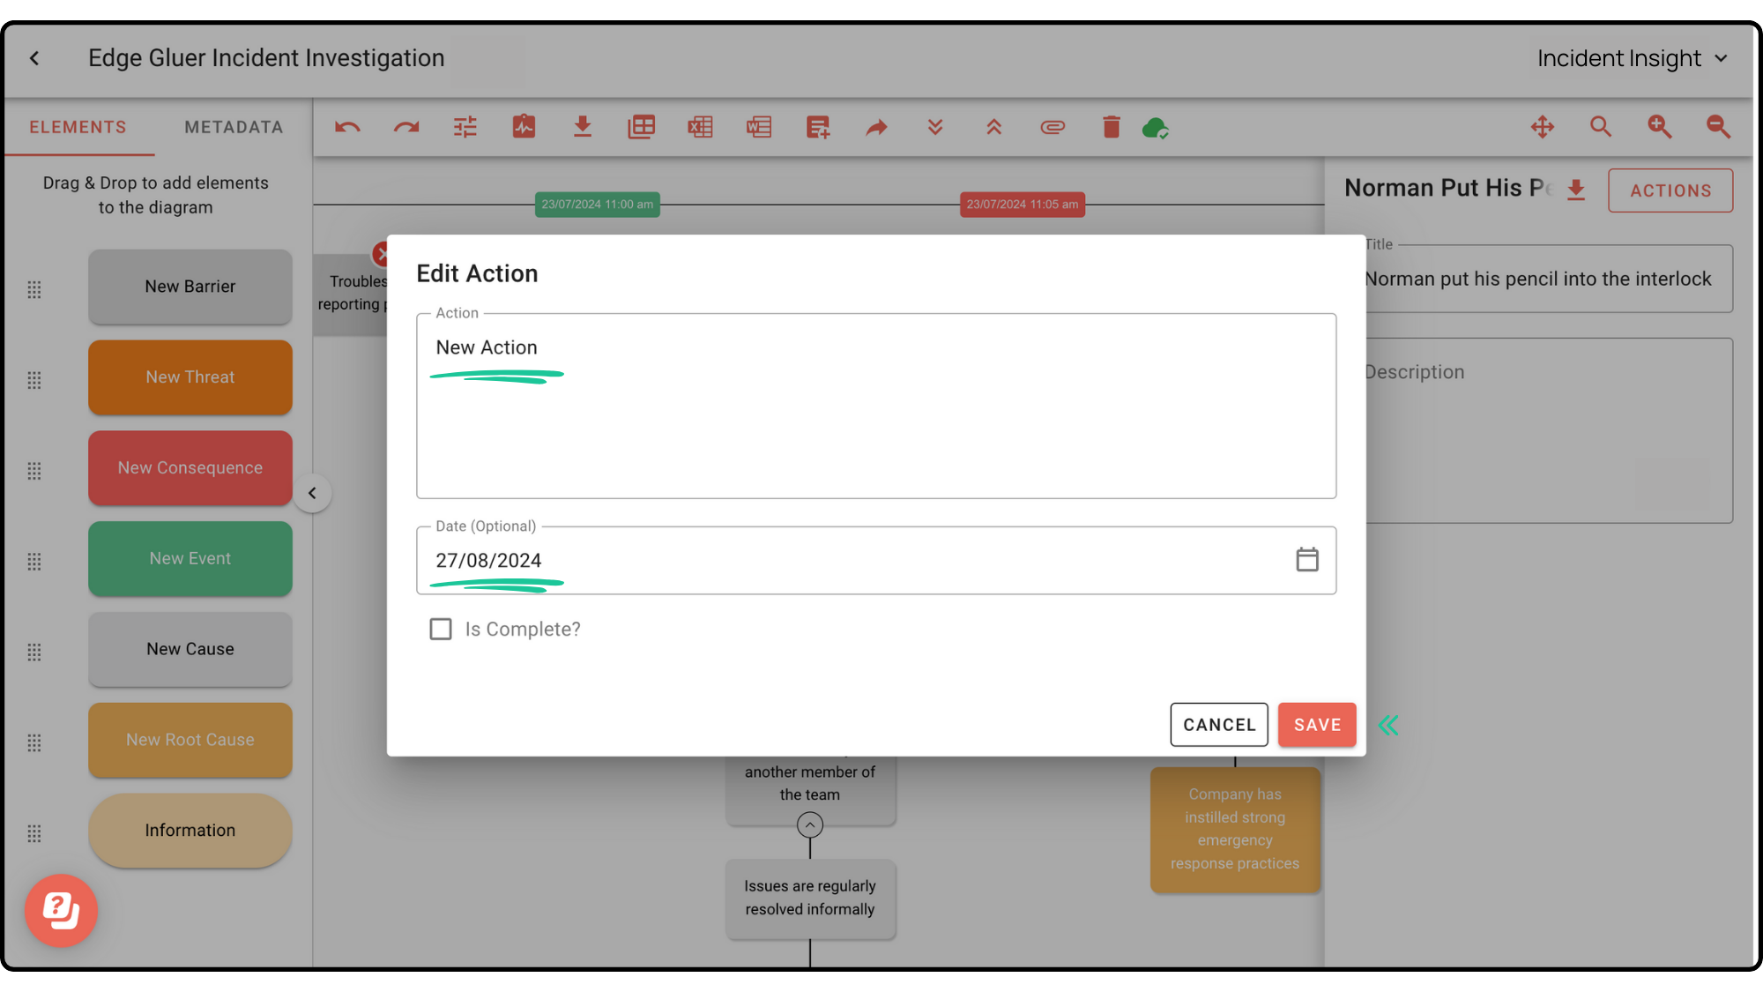The width and height of the screenshot is (1763, 992).
Task: Open the date picker calendar
Action: pyautogui.click(x=1308, y=559)
